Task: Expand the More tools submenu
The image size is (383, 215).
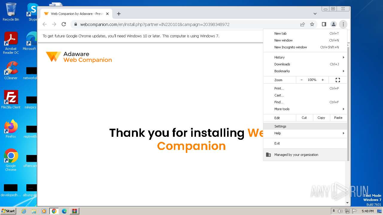Action: pyautogui.click(x=305, y=109)
